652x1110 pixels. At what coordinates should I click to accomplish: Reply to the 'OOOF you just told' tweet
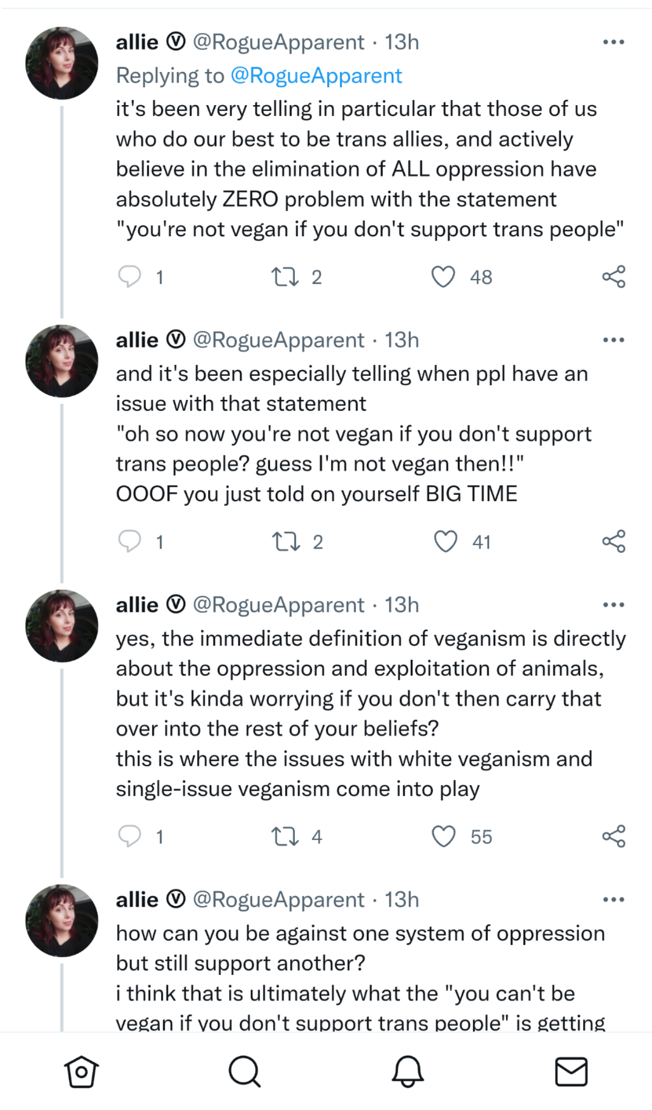(x=130, y=541)
